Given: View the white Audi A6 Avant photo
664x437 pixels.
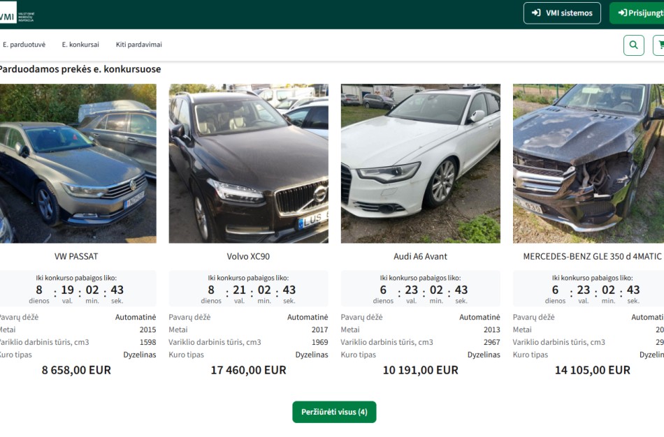Looking at the screenshot, I should click(x=420, y=163).
